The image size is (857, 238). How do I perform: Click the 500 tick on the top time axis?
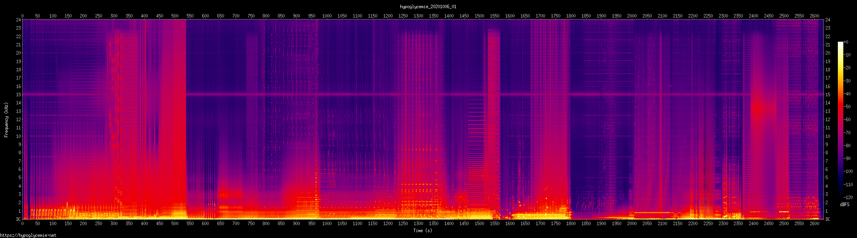[175, 16]
